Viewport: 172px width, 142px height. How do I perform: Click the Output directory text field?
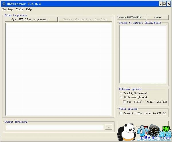[54, 127]
